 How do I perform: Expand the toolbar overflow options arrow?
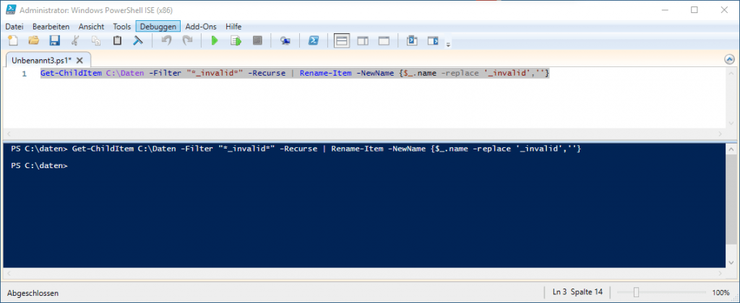[x=448, y=45]
